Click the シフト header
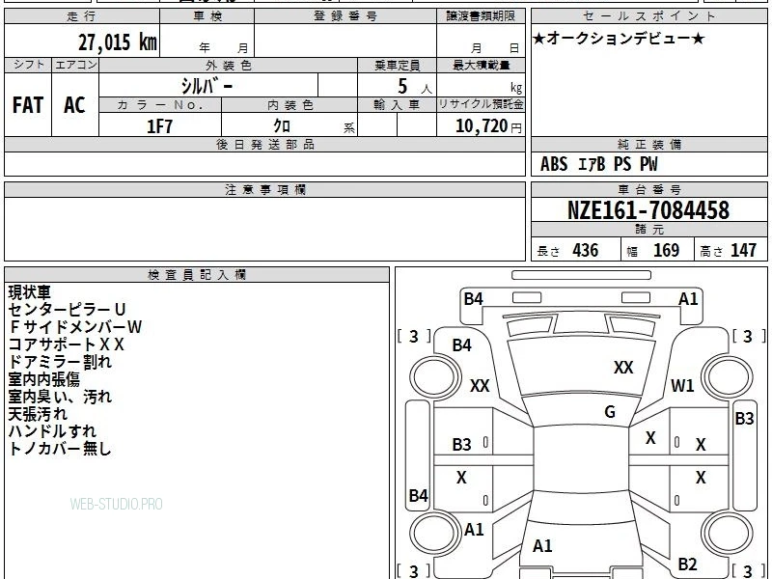Screen dimensions: 772x579 pyautogui.click(x=29, y=65)
